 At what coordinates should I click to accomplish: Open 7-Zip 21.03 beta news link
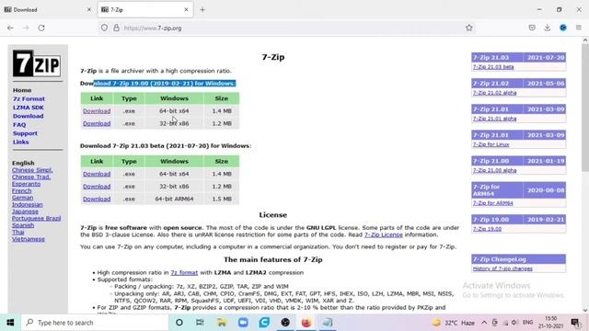click(493, 67)
